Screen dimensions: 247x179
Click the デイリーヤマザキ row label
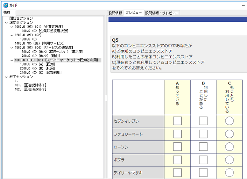pyautogui.click(x=138, y=173)
